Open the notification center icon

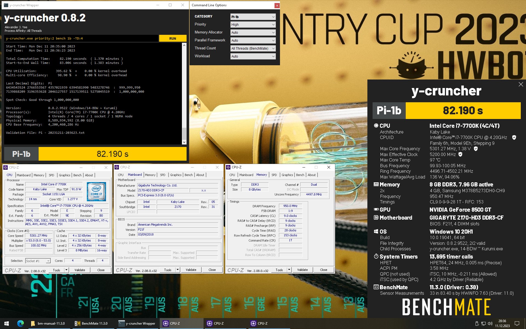coord(517,324)
